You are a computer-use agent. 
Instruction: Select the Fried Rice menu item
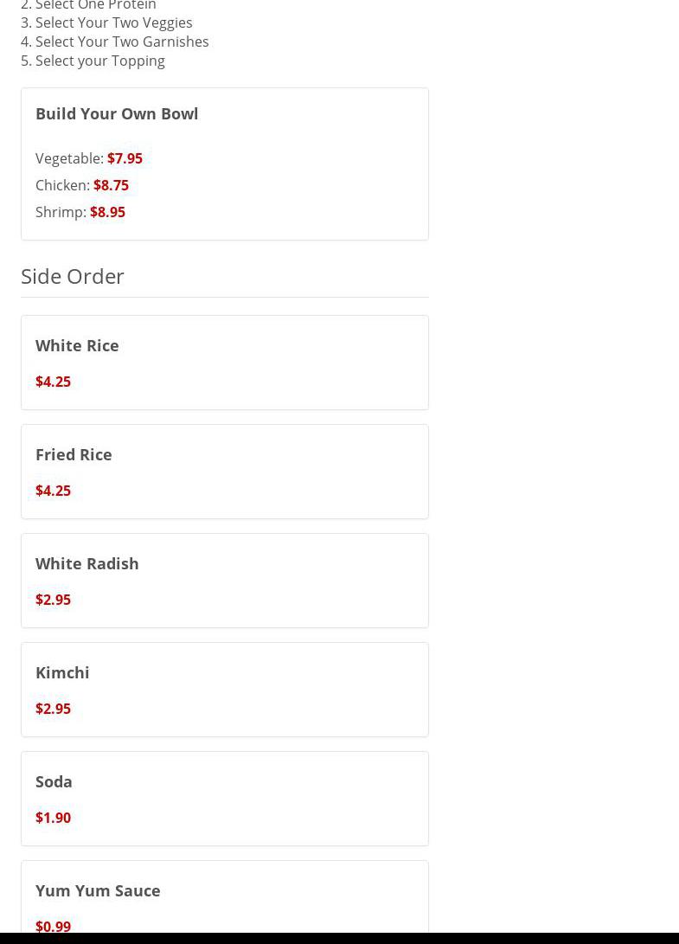[74, 454]
